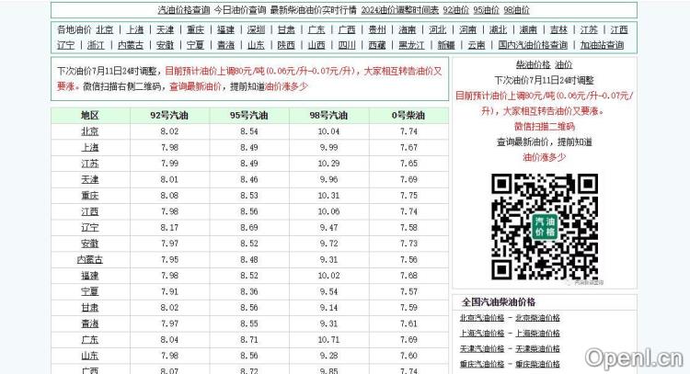Open the 上海汽油价格 sidebar link
Viewport: 690px width, 374px height.
482,334
